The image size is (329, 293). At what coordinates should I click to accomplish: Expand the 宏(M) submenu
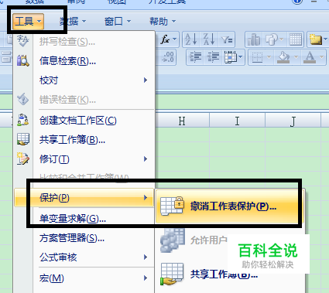[x=84, y=278]
